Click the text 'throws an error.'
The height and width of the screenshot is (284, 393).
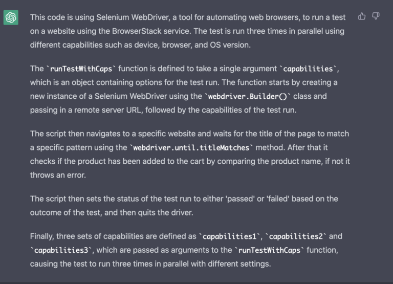pos(58,175)
